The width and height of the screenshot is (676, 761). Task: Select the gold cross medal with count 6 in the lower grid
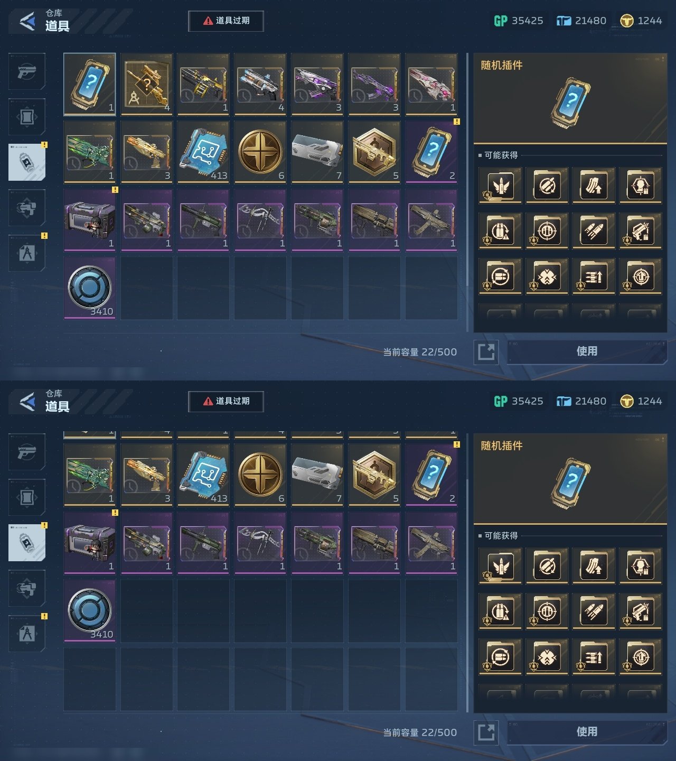[261, 475]
